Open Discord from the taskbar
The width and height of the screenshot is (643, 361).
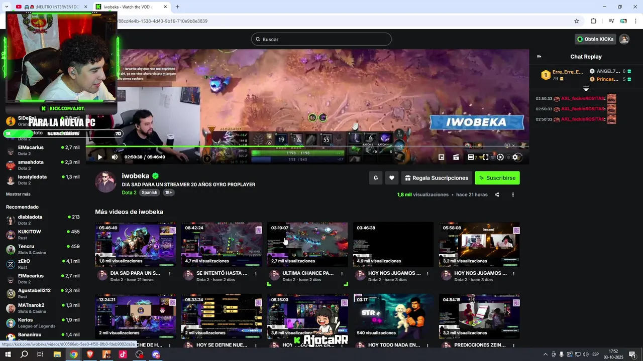point(156,354)
